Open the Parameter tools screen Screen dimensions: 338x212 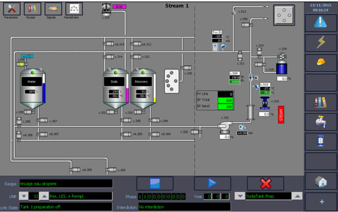click(11, 9)
